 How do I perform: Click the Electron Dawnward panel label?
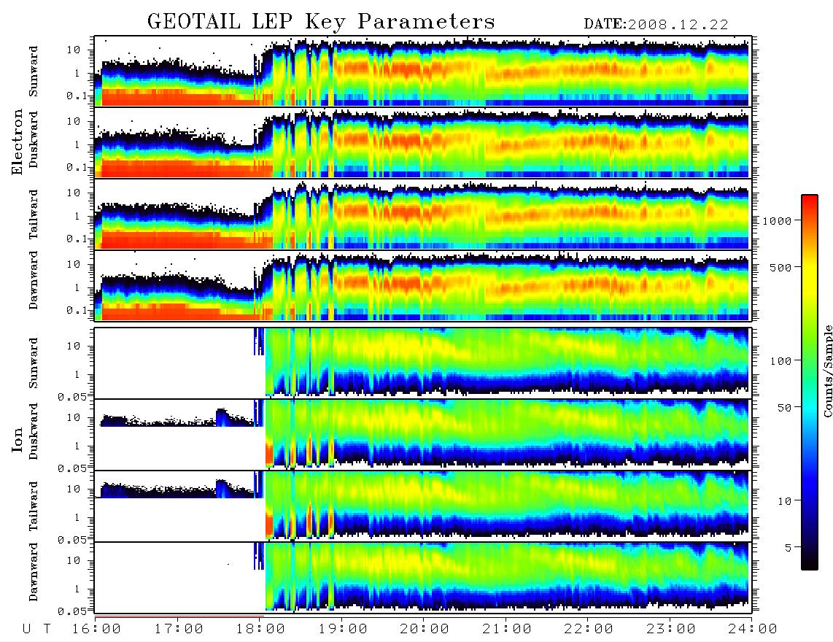coord(34,281)
